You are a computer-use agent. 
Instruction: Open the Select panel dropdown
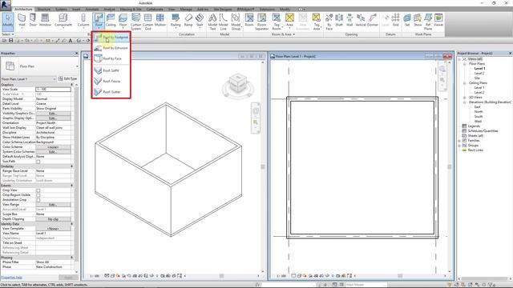(x=8, y=34)
